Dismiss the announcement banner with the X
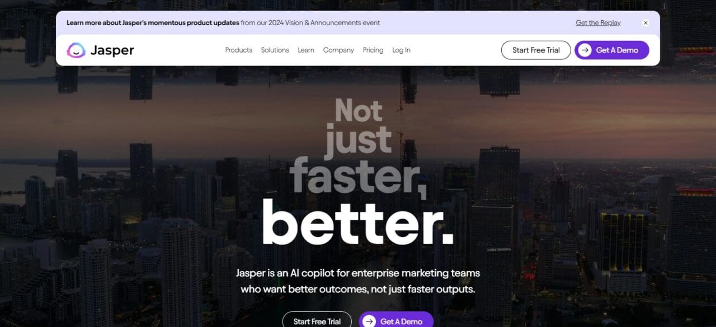 [646, 23]
